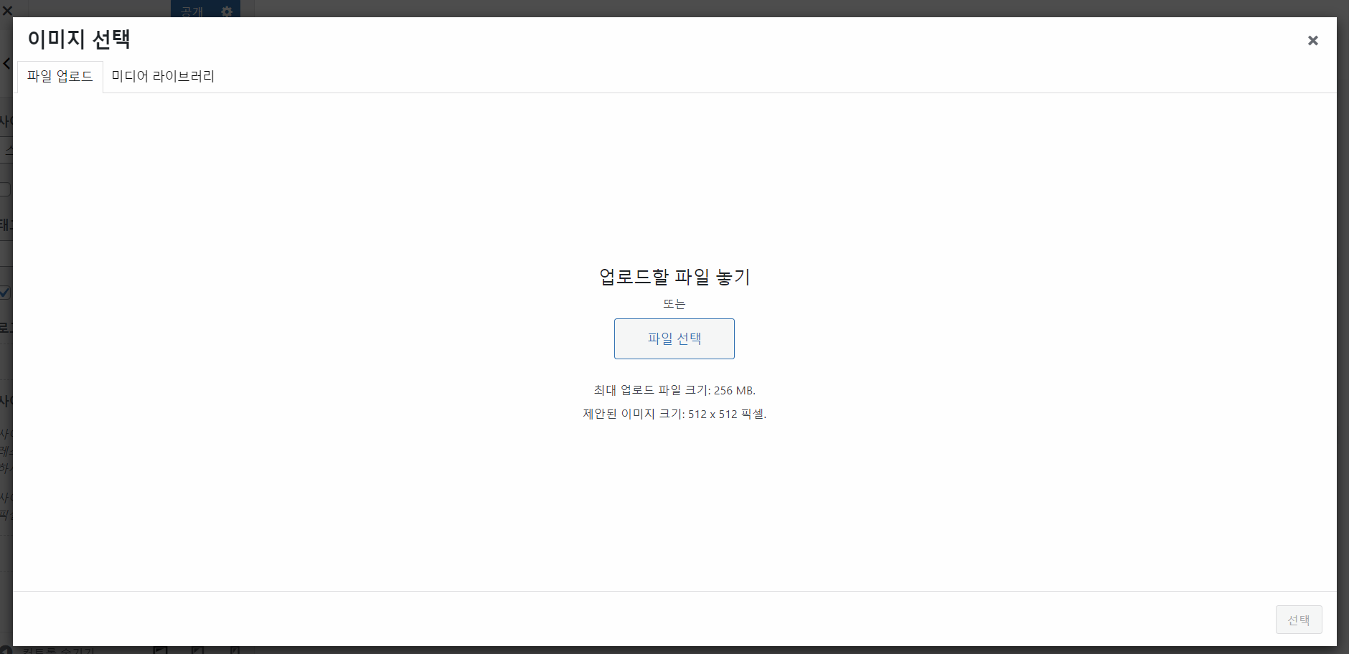This screenshot has width=1349, height=654.
Task: Click the 공개 publish button behind the dialog
Action: pyautogui.click(x=192, y=11)
